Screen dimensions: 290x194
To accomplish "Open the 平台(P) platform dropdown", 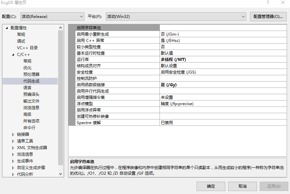I will 176,17.
